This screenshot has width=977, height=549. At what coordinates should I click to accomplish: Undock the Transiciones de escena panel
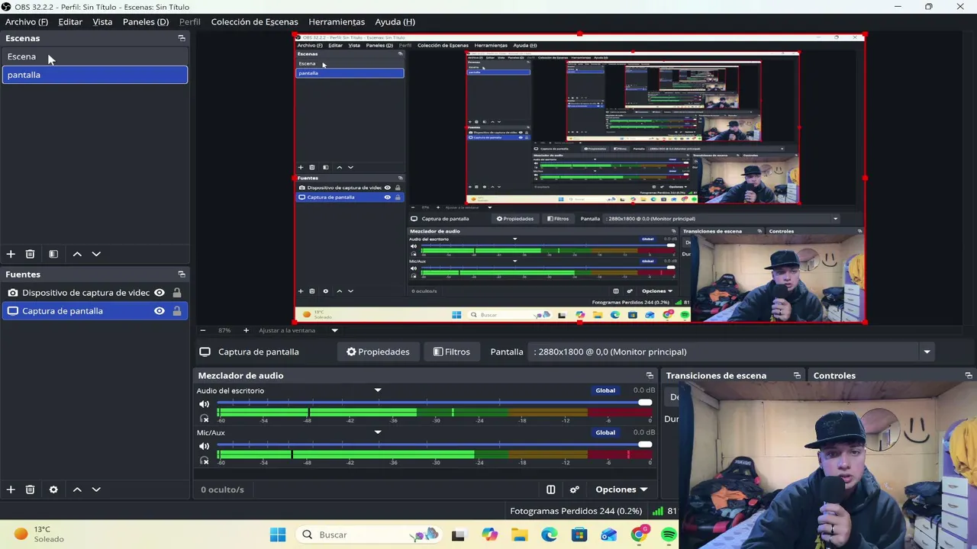click(797, 376)
